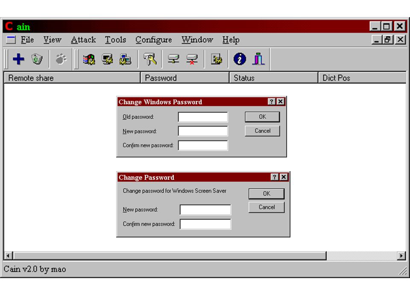Click the blue plus add icon

click(18, 59)
